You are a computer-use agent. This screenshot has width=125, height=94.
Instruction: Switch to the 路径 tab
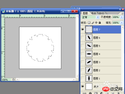(x=101, y=13)
